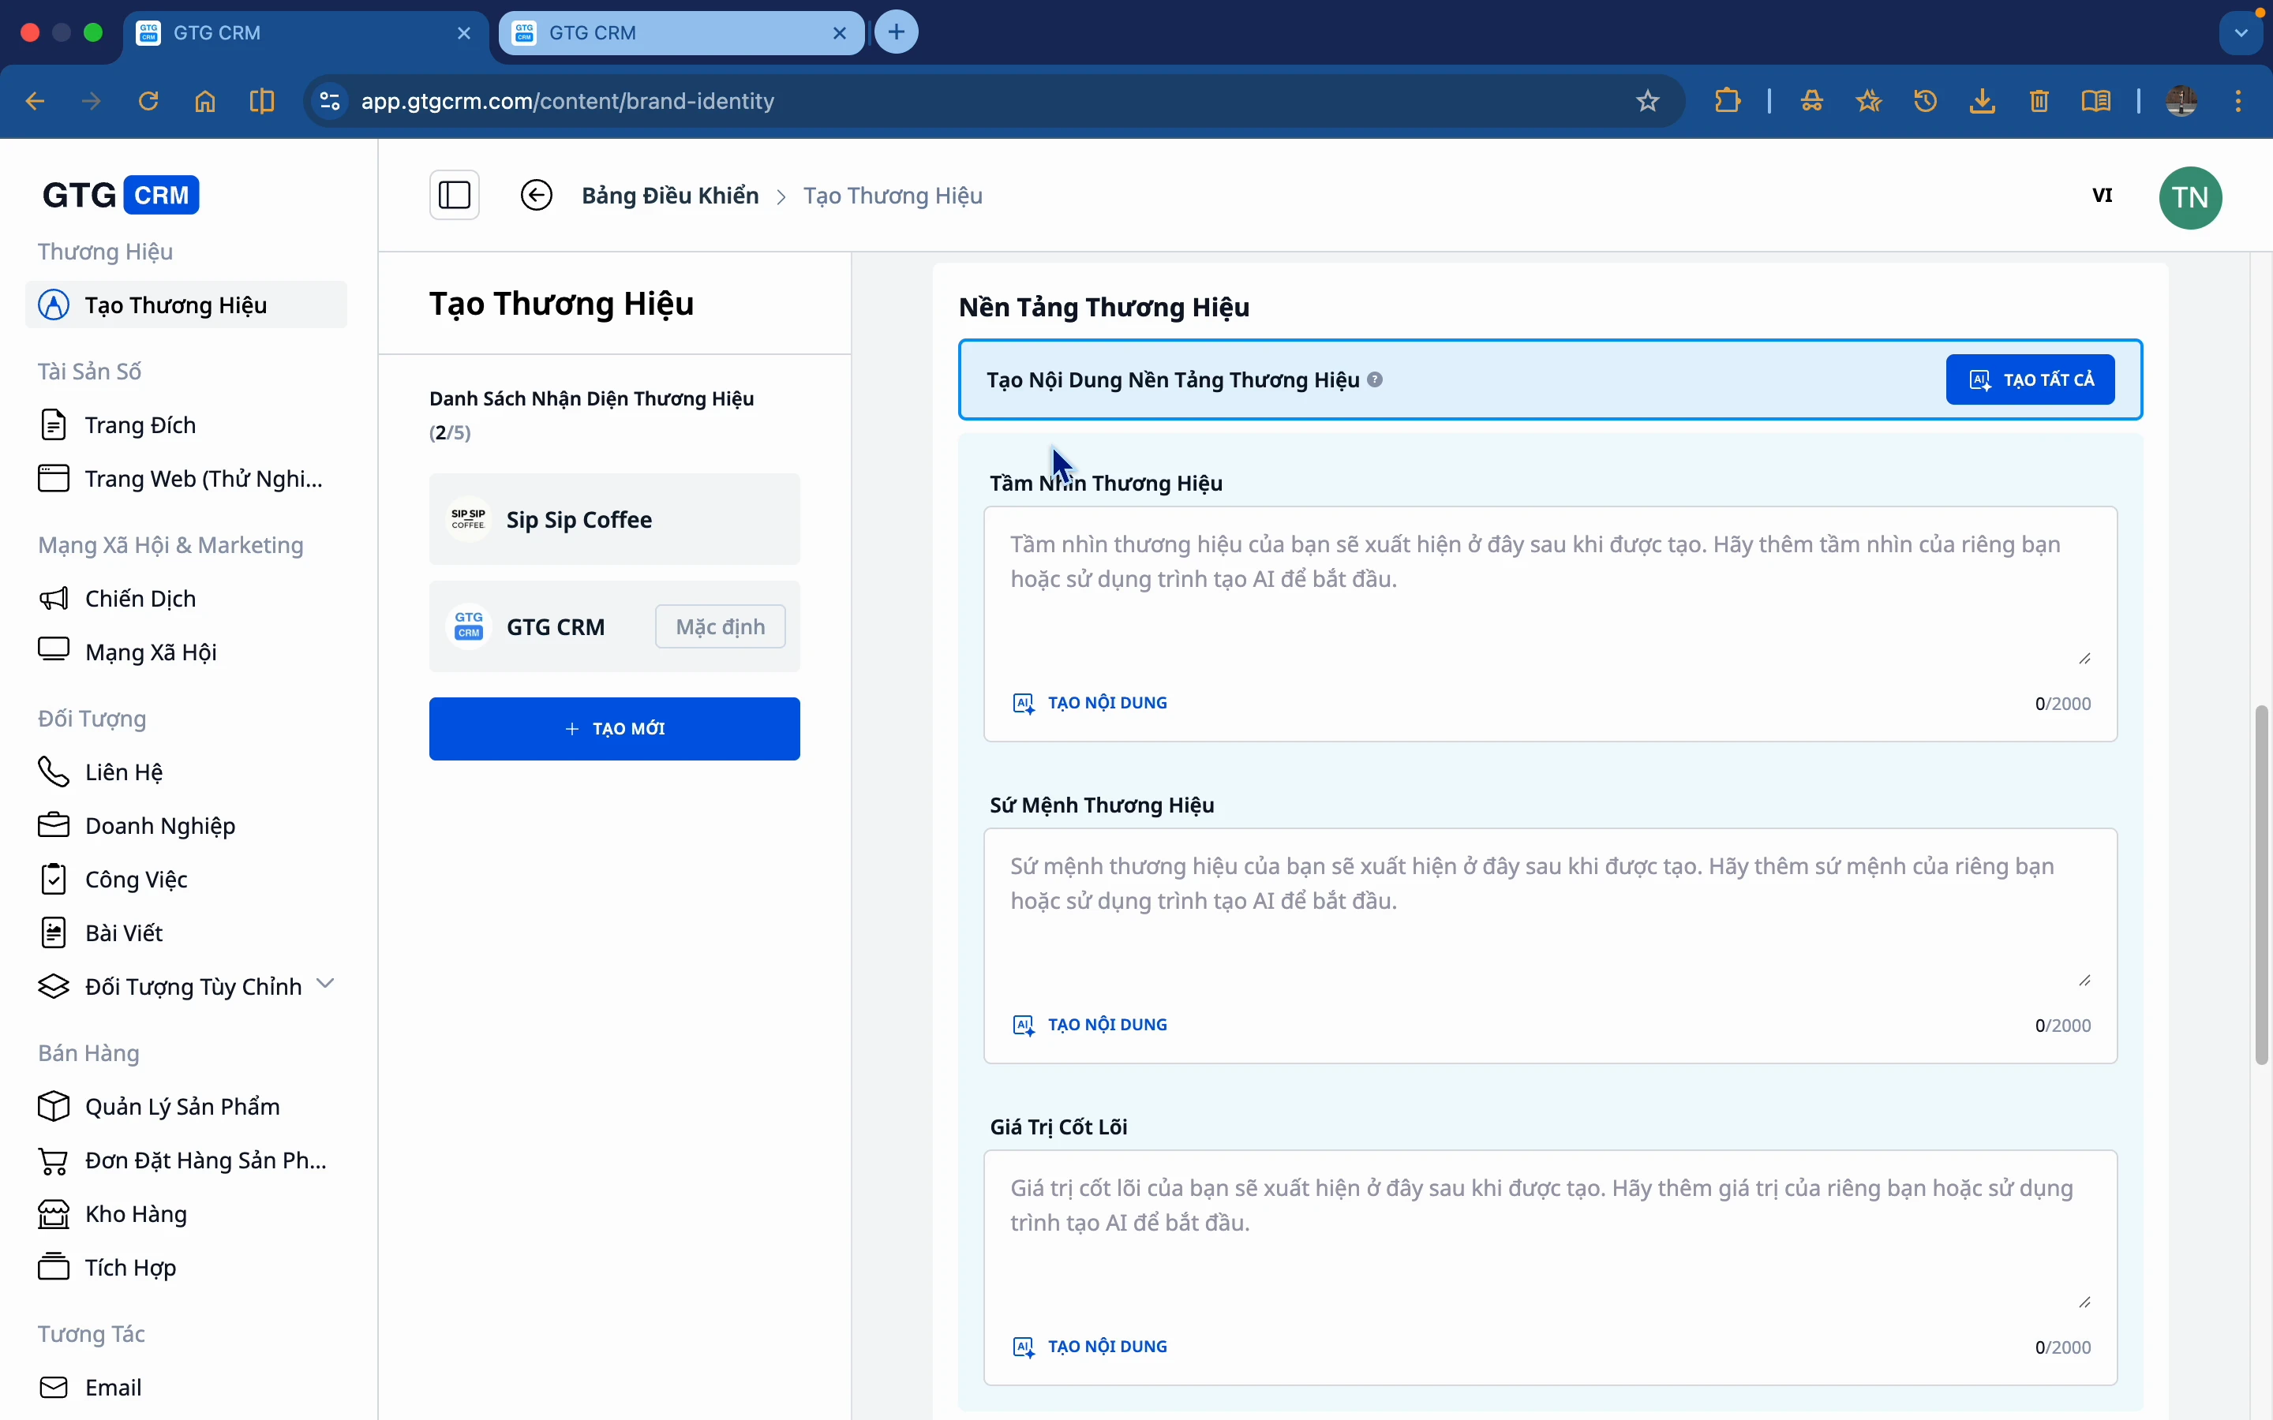Image resolution: width=2273 pixels, height=1420 pixels.
Task: Expand Đối Tượng Tùy Chỉnh chevron
Action: click(325, 985)
